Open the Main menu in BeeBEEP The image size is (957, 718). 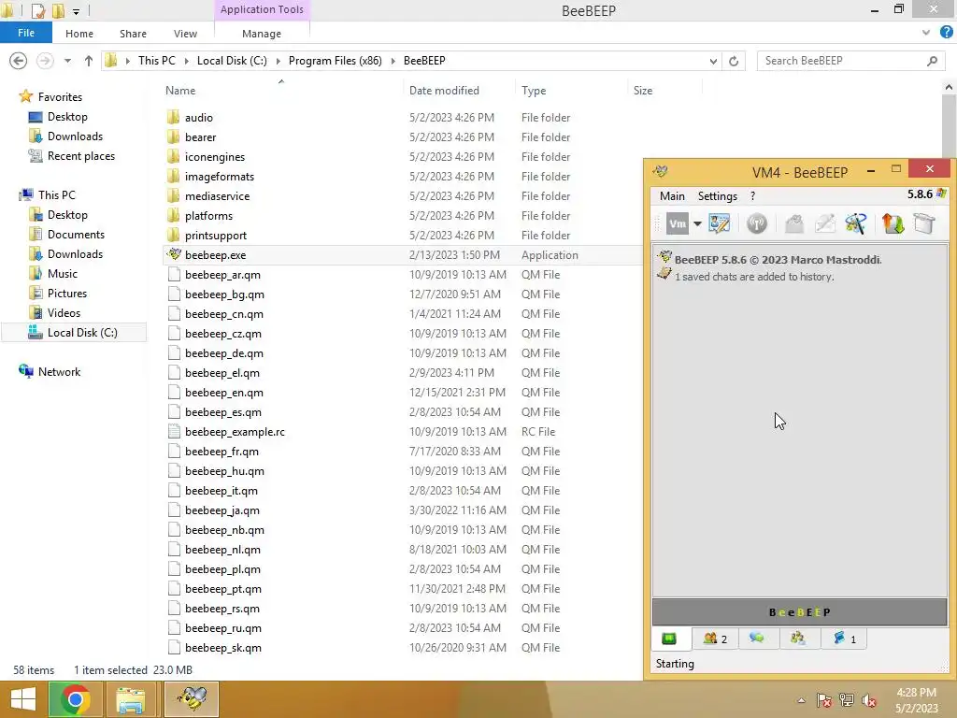tap(672, 196)
